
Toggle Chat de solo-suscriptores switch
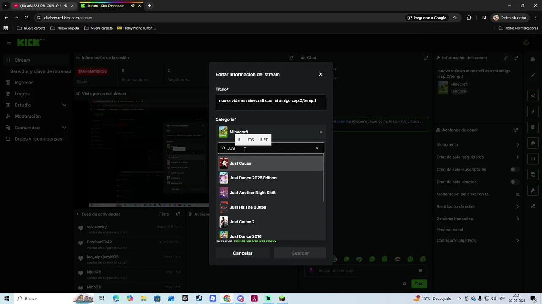[514, 170]
